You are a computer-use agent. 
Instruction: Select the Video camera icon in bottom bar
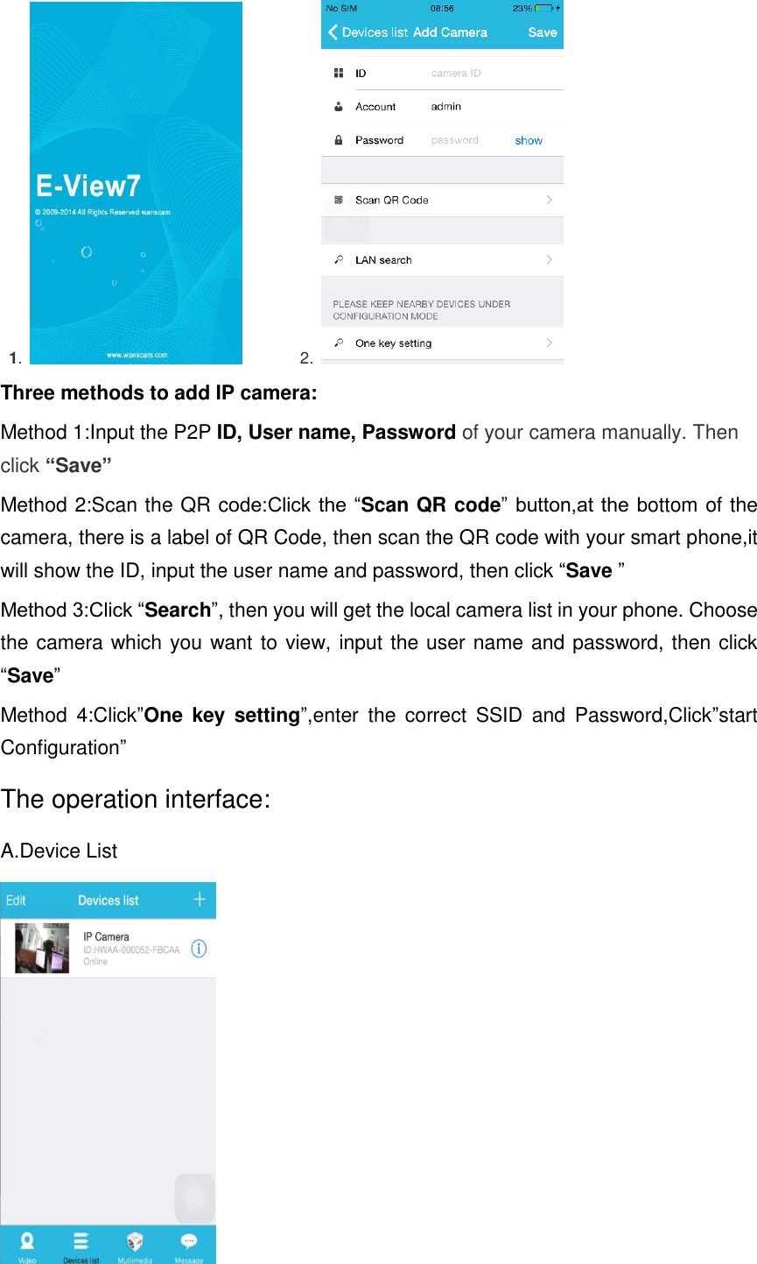pyautogui.click(x=26, y=1242)
